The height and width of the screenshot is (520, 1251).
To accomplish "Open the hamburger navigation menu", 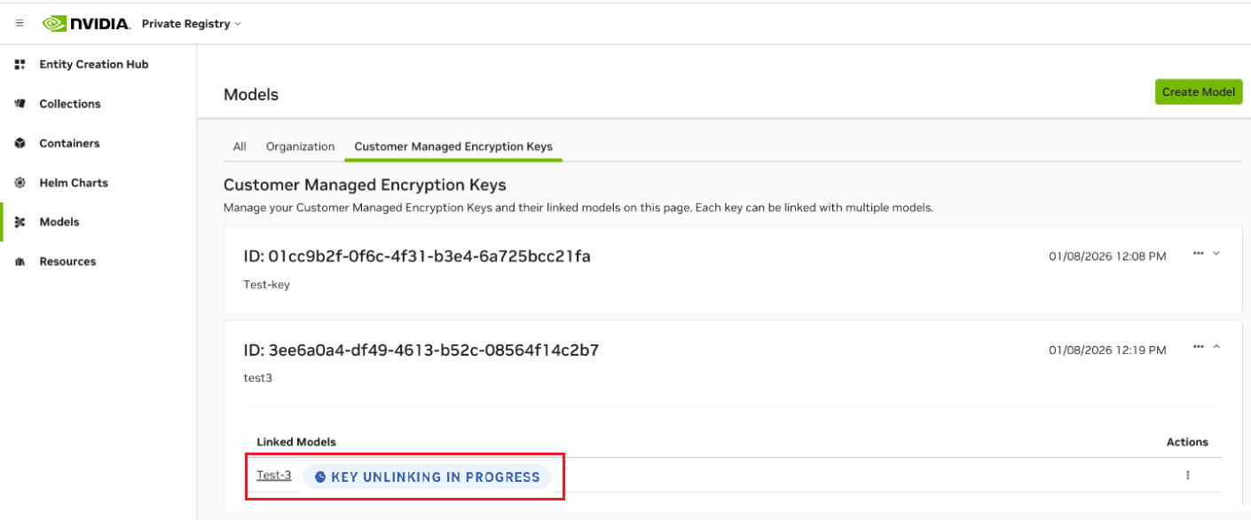I will [20, 24].
